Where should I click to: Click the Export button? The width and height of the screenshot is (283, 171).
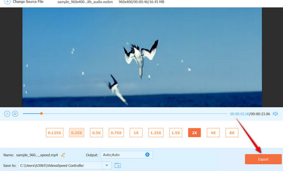pyautogui.click(x=263, y=159)
